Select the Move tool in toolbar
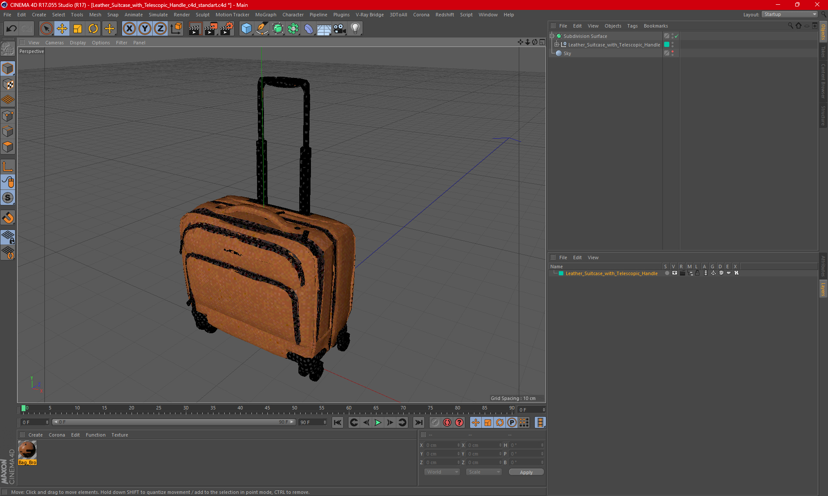The image size is (828, 496). pyautogui.click(x=62, y=29)
